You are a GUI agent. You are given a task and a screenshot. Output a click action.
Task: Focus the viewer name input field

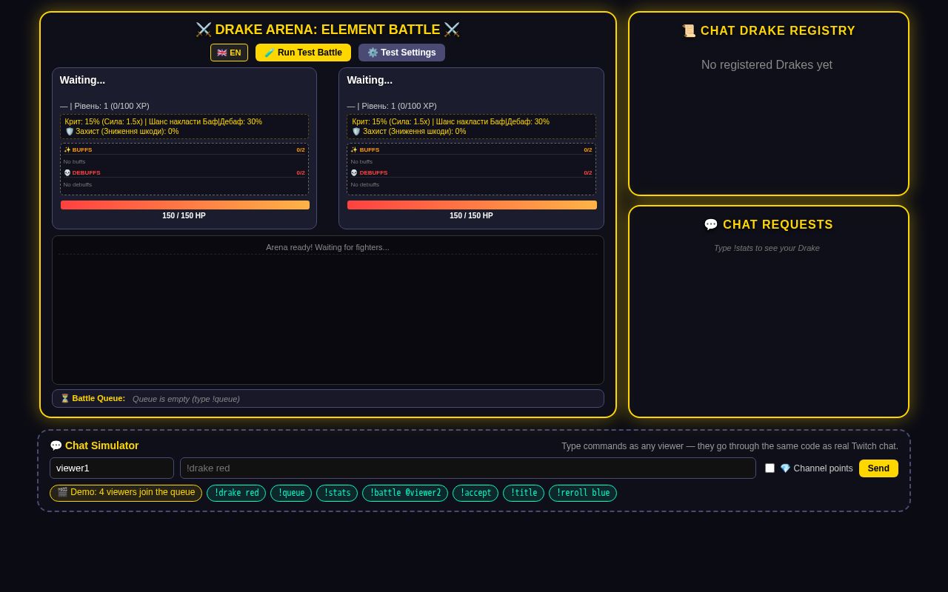click(x=112, y=468)
